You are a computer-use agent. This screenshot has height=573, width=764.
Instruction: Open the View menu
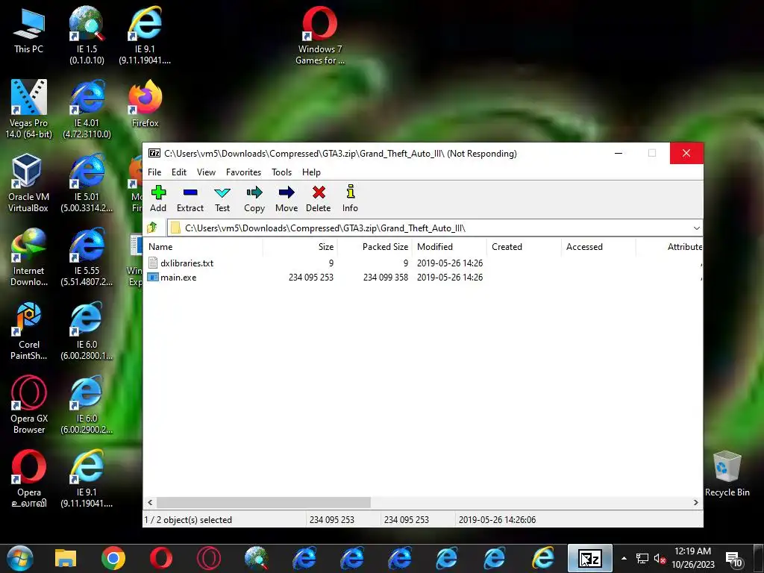pyautogui.click(x=206, y=172)
